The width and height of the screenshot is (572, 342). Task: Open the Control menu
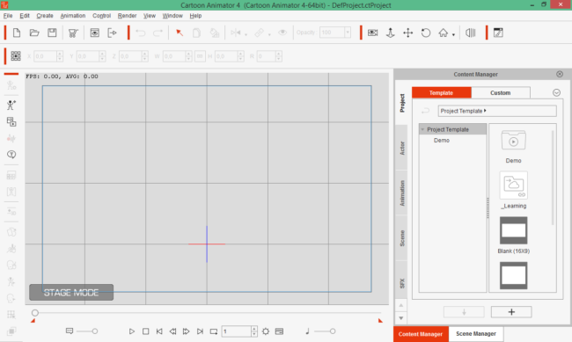pyautogui.click(x=101, y=16)
